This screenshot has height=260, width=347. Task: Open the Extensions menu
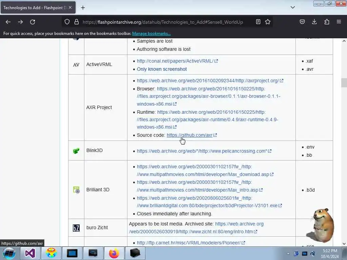click(327, 22)
